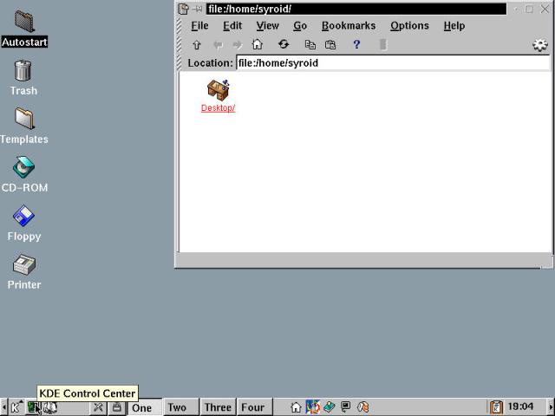Reload the current folder view

pyautogui.click(x=283, y=45)
